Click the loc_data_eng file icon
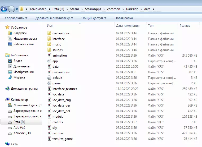 point(49,100)
